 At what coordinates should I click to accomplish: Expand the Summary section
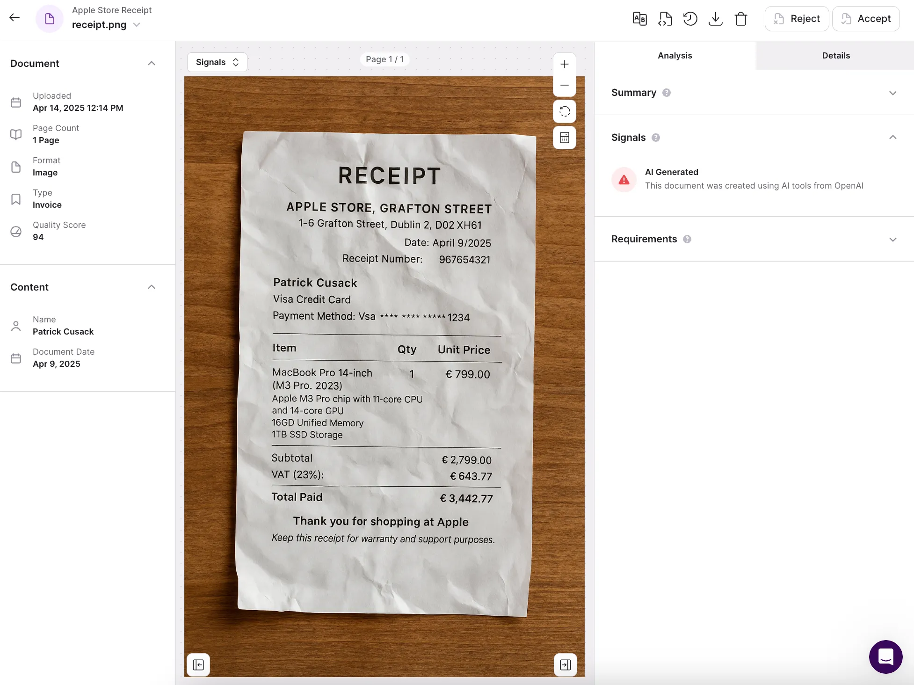(892, 93)
